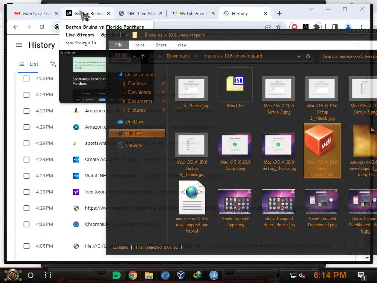Open Task View from the taskbar
Image resolution: width=377 pixels, height=283 pixels.
pyautogui.click(x=48, y=275)
